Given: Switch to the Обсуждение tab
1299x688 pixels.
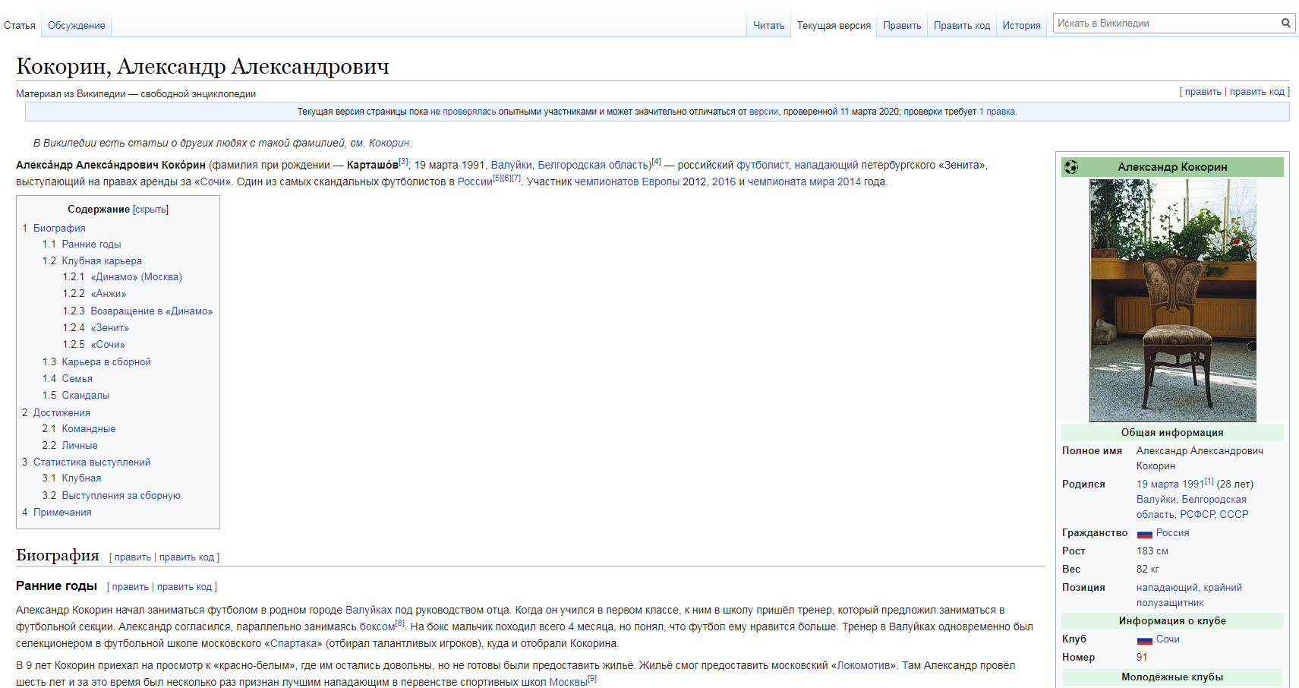Looking at the screenshot, I should (x=76, y=26).
